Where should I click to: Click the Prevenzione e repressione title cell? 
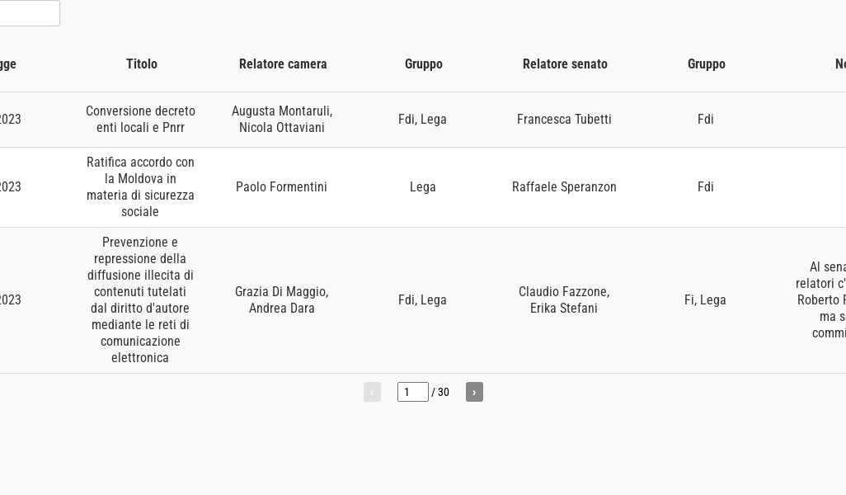[x=140, y=300]
